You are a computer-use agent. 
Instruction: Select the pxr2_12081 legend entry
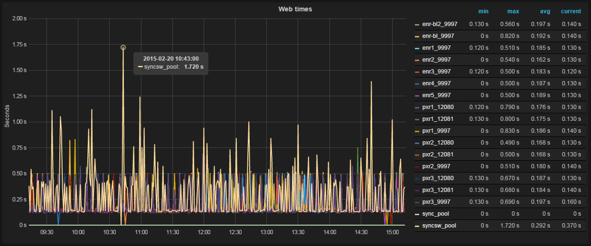[438, 154]
